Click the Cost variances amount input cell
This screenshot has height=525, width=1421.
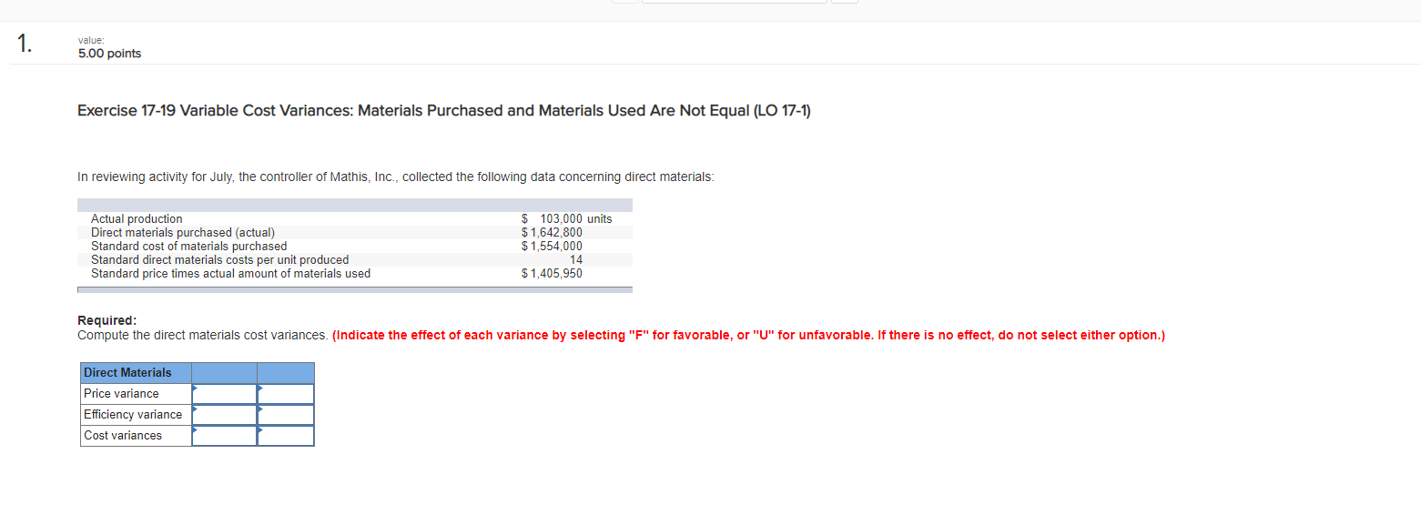[x=226, y=435]
